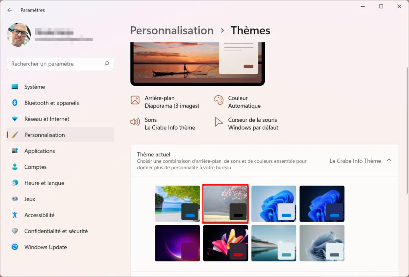Click the Jeux gamepad icon
Viewport: 409px width, 277px height.
point(15,199)
